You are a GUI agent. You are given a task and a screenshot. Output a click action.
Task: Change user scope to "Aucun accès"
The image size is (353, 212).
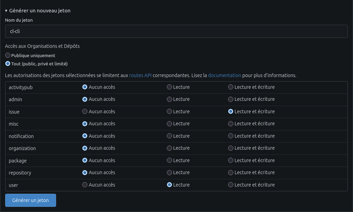pos(85,184)
